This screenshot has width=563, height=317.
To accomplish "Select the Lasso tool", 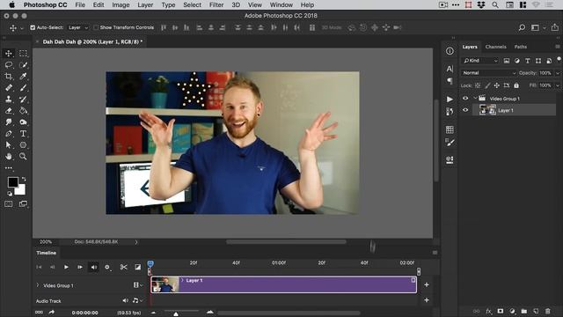I will click(9, 65).
